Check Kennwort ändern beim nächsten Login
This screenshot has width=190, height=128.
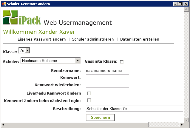click(89, 100)
